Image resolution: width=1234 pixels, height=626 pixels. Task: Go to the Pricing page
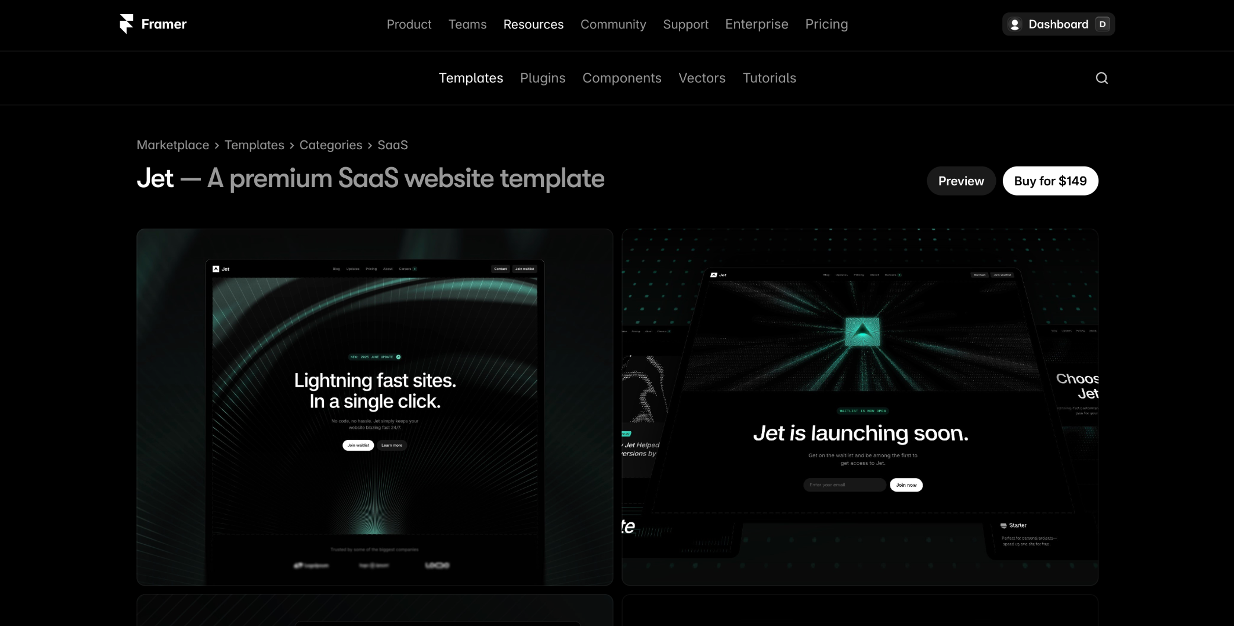826,24
